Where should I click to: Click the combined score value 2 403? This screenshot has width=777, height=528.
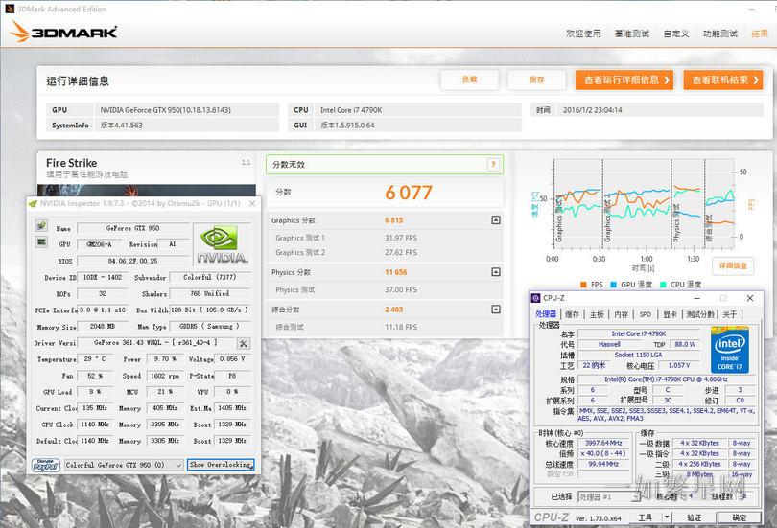394,310
